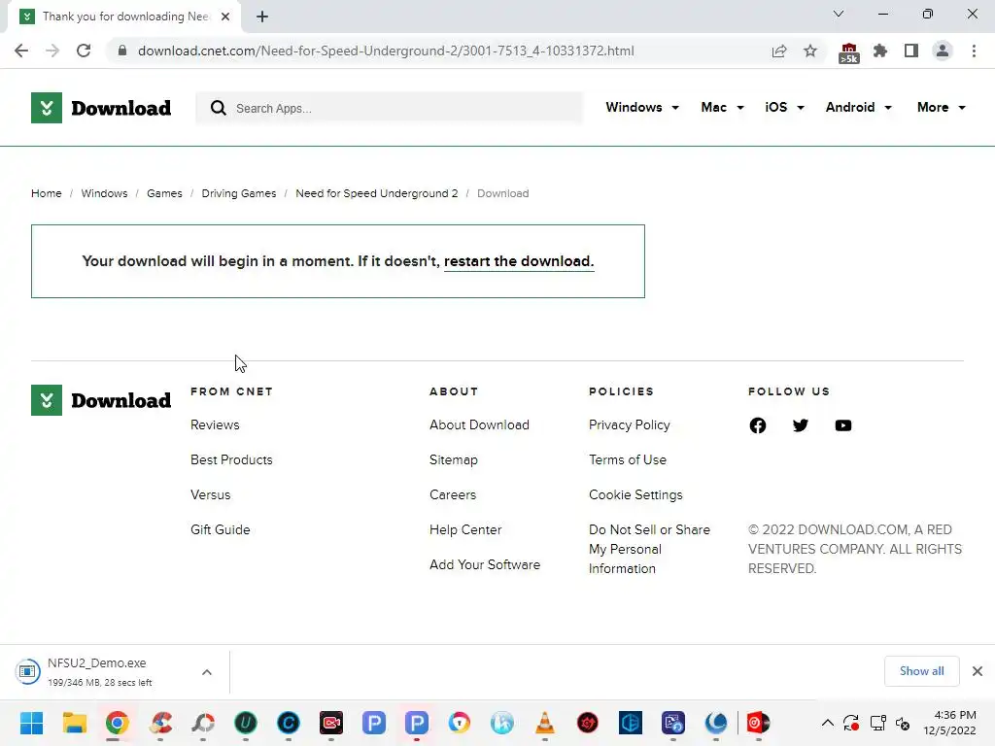The width and height of the screenshot is (995, 746).
Task: Go to Games breadcrumb link
Action: (164, 193)
